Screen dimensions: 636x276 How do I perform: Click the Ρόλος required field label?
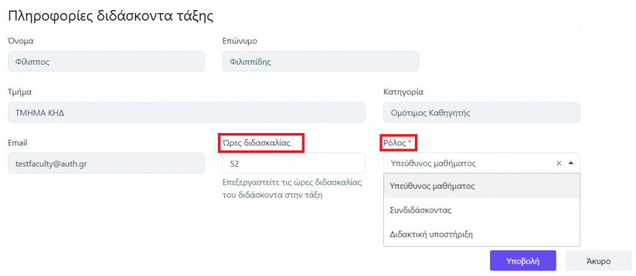[397, 143]
